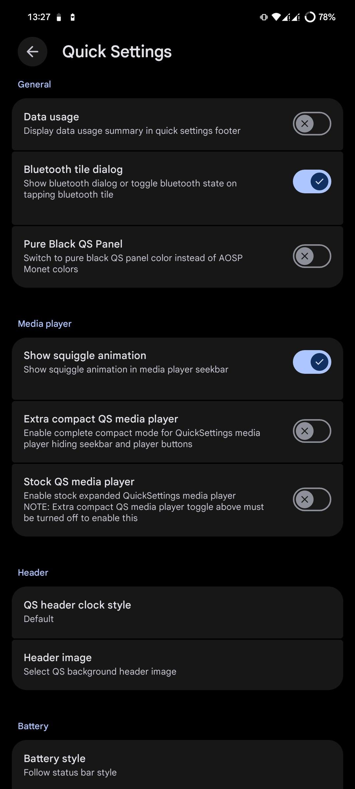Tap the back arrow button
The width and height of the screenshot is (355, 789).
pyautogui.click(x=32, y=52)
